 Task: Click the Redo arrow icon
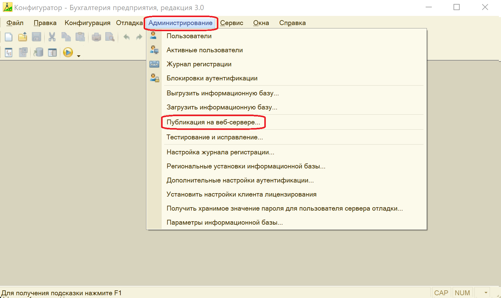pos(139,37)
